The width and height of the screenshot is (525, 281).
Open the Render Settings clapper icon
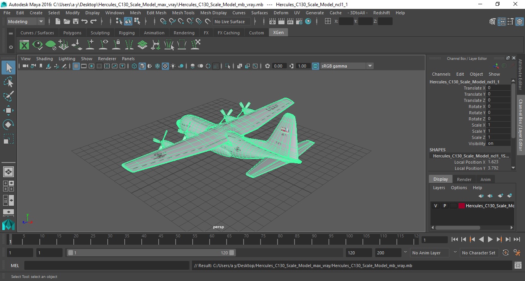point(300,22)
